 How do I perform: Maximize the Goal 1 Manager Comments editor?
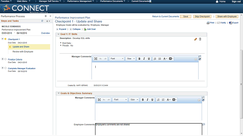(x=96, y=59)
